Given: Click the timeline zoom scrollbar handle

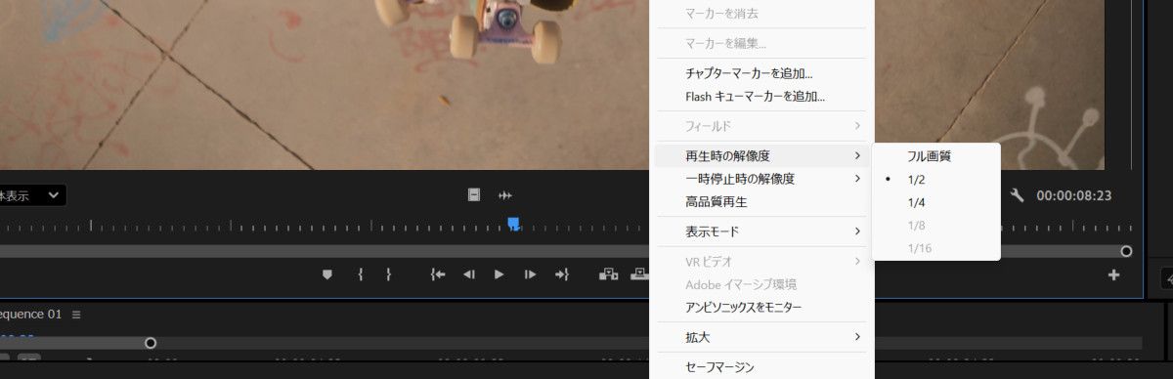Looking at the screenshot, I should tap(151, 343).
